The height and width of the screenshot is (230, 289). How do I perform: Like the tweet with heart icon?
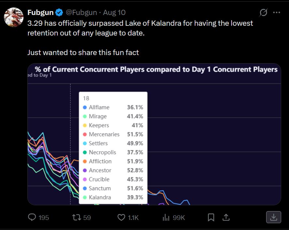click(x=121, y=217)
